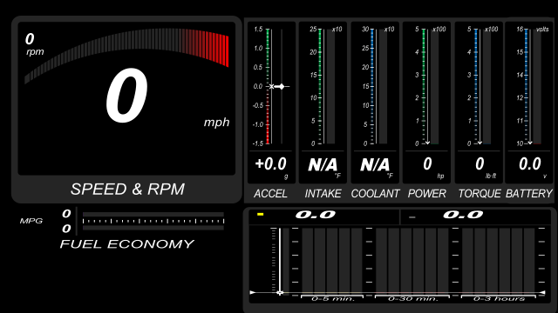Click the gray dash trace indicator
The width and height of the screenshot is (558, 313).
412,216
